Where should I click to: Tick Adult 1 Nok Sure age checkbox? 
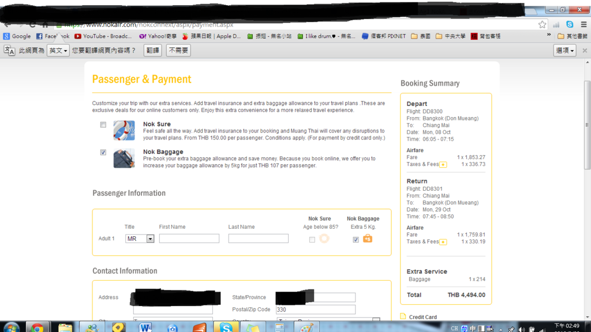[x=312, y=240]
